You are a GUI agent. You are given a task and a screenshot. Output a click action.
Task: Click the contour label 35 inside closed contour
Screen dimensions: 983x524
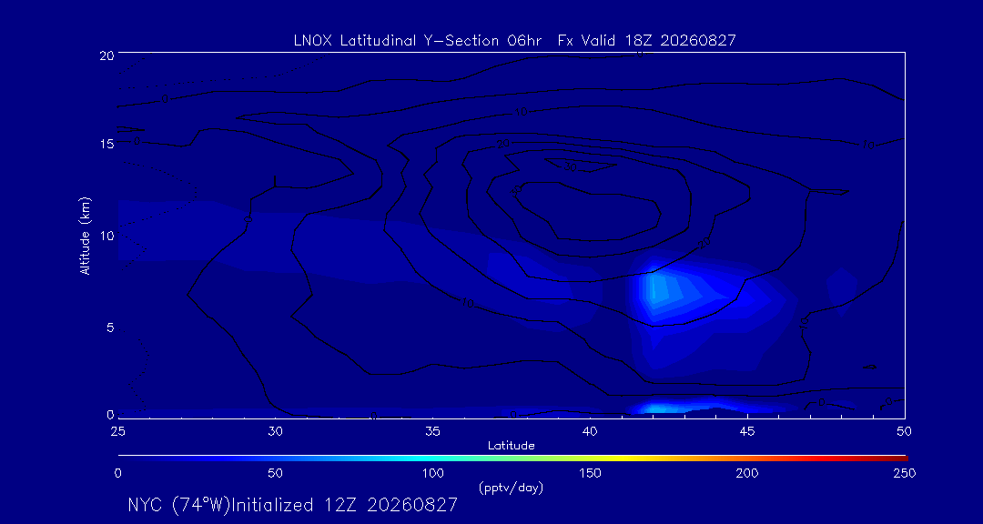(517, 191)
